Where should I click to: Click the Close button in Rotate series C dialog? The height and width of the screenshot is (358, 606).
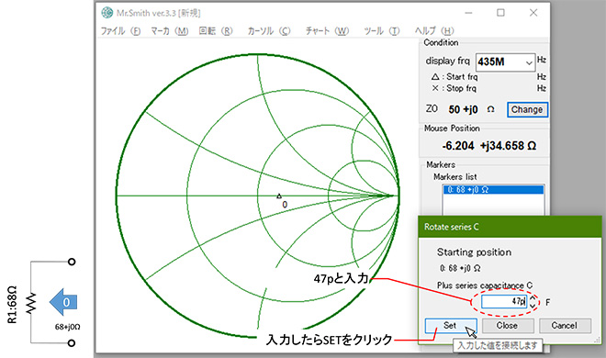508,326
